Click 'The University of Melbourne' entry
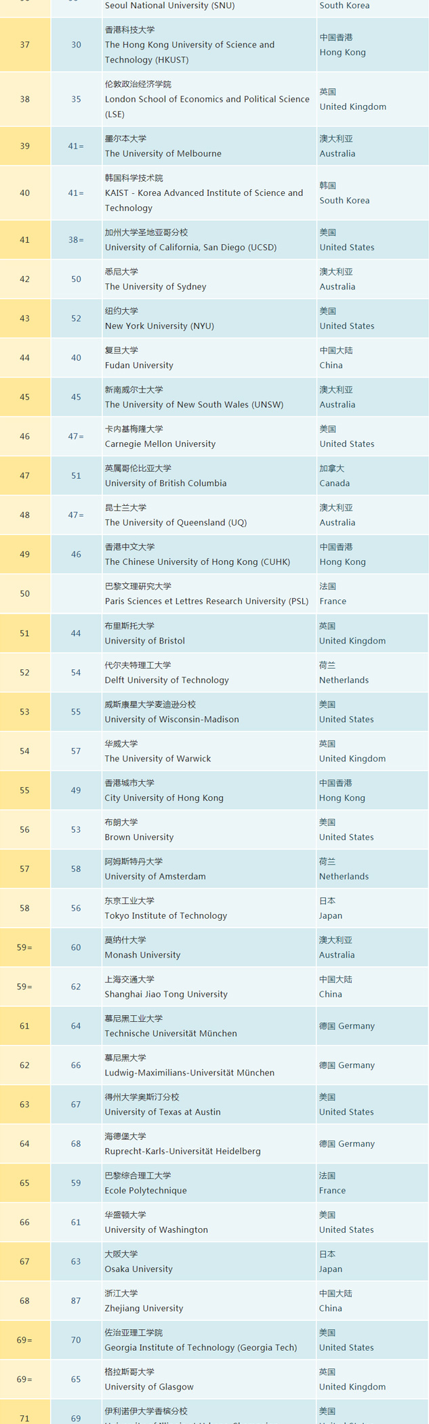 tap(163, 153)
